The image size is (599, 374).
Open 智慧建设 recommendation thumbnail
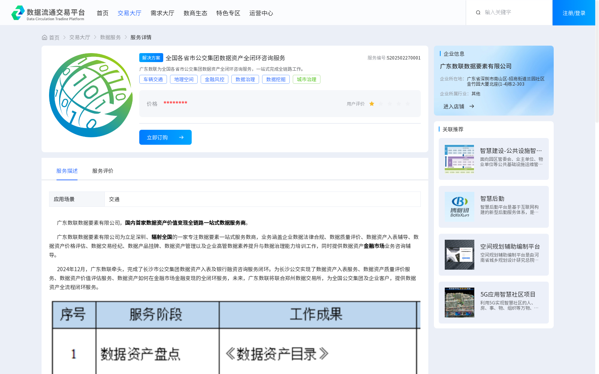[x=459, y=159]
